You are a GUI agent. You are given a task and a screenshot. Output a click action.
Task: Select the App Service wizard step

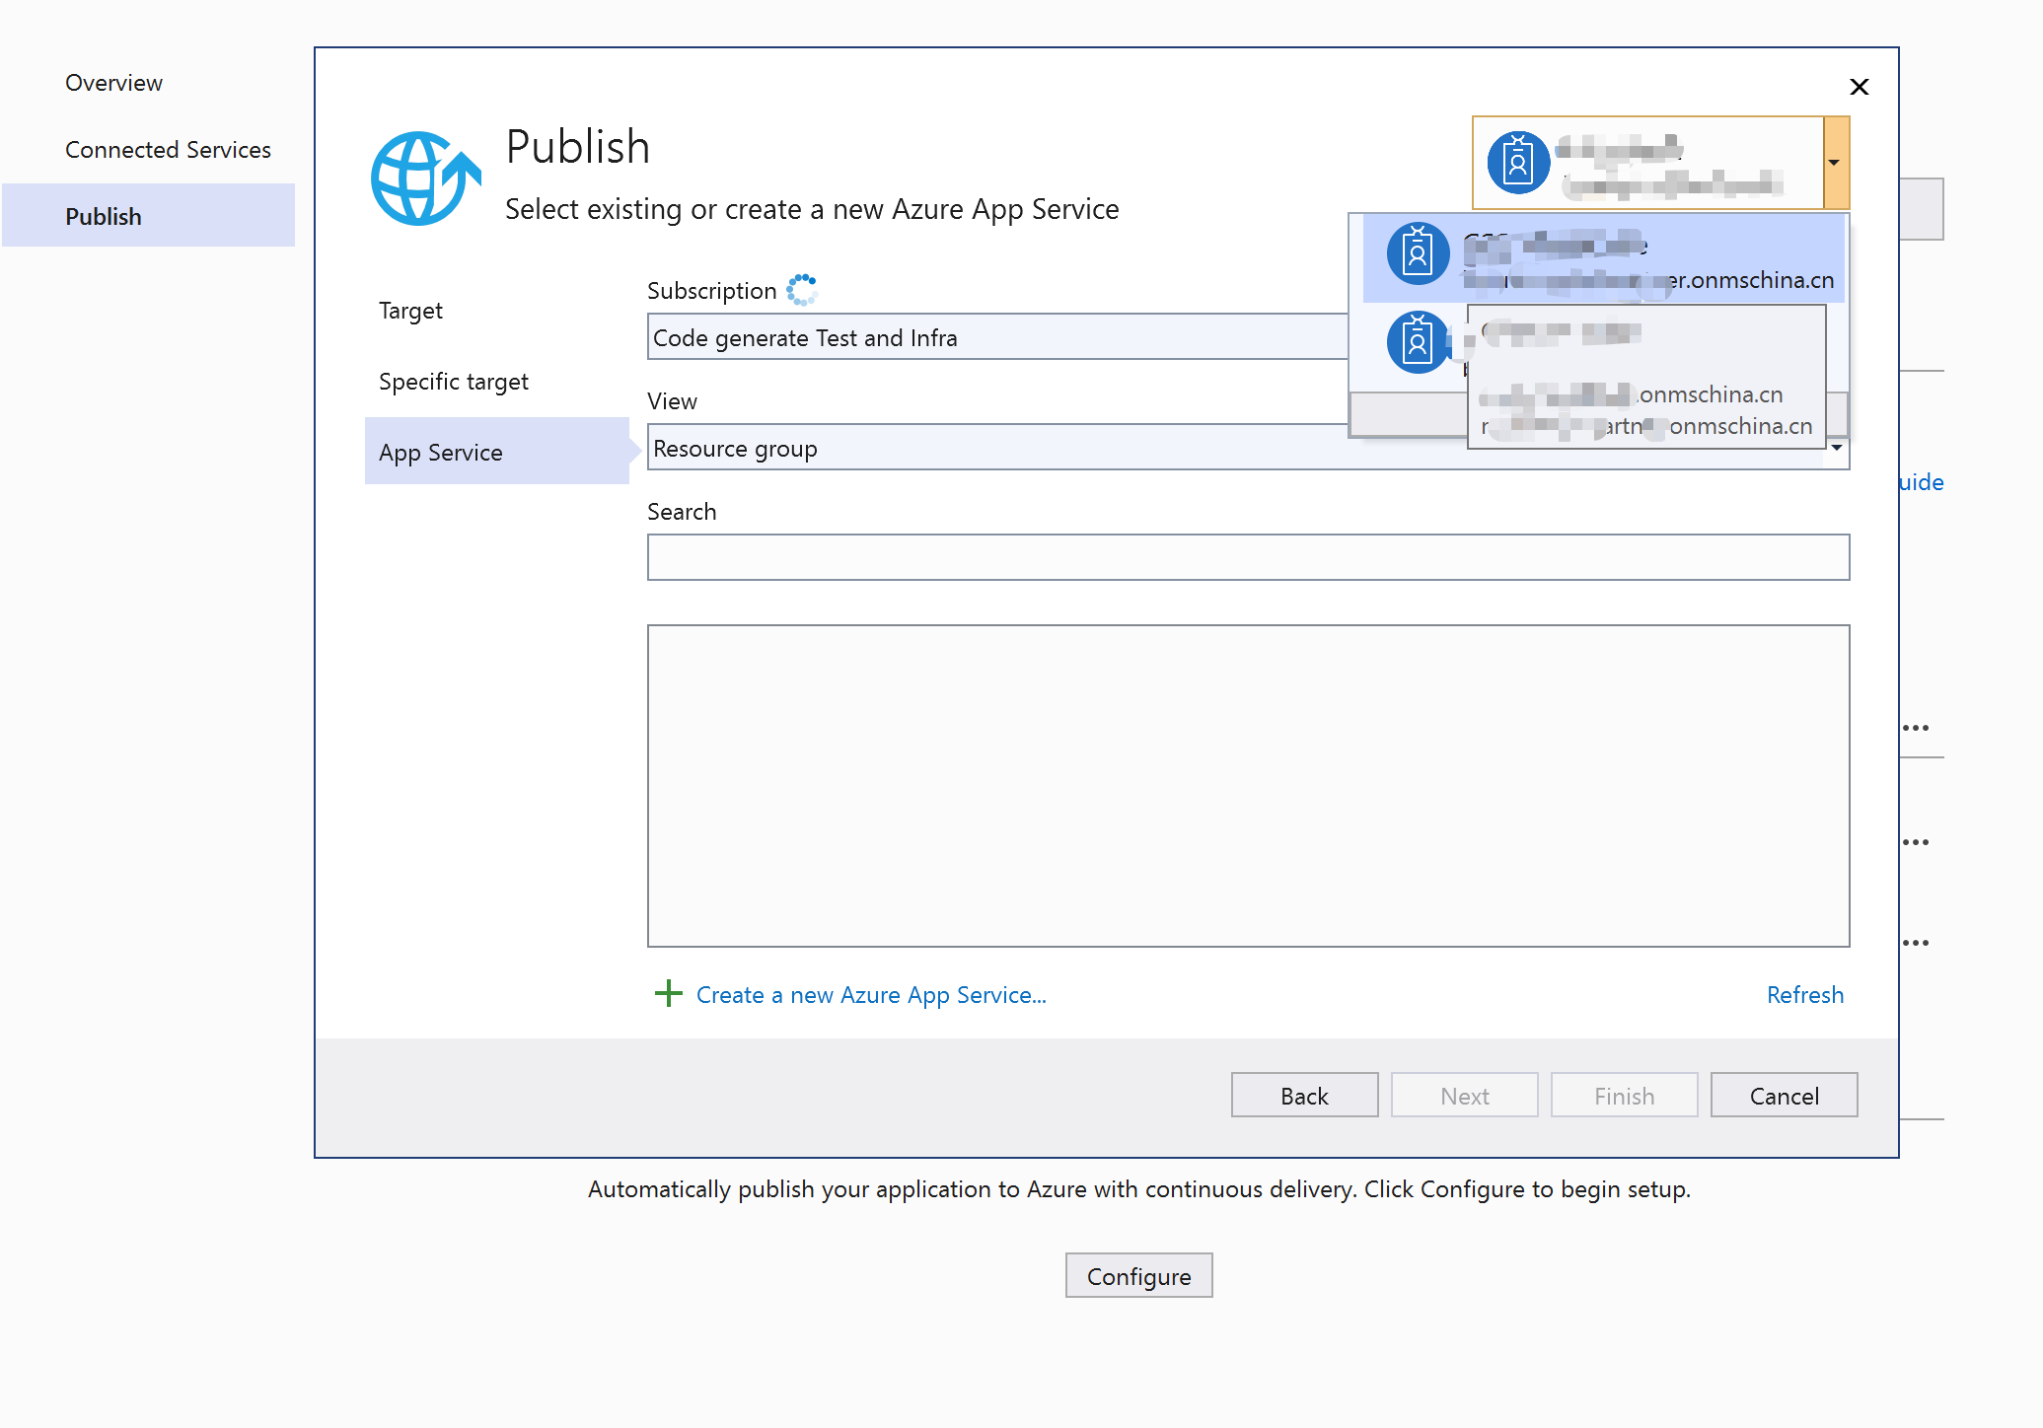[x=441, y=453]
